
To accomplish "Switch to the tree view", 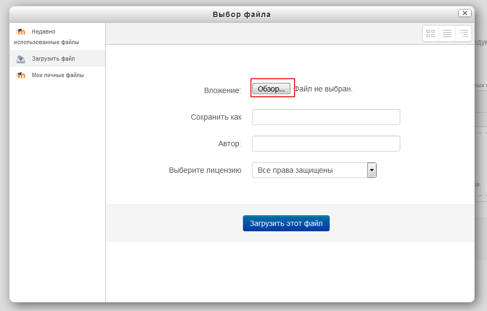I will tap(464, 33).
